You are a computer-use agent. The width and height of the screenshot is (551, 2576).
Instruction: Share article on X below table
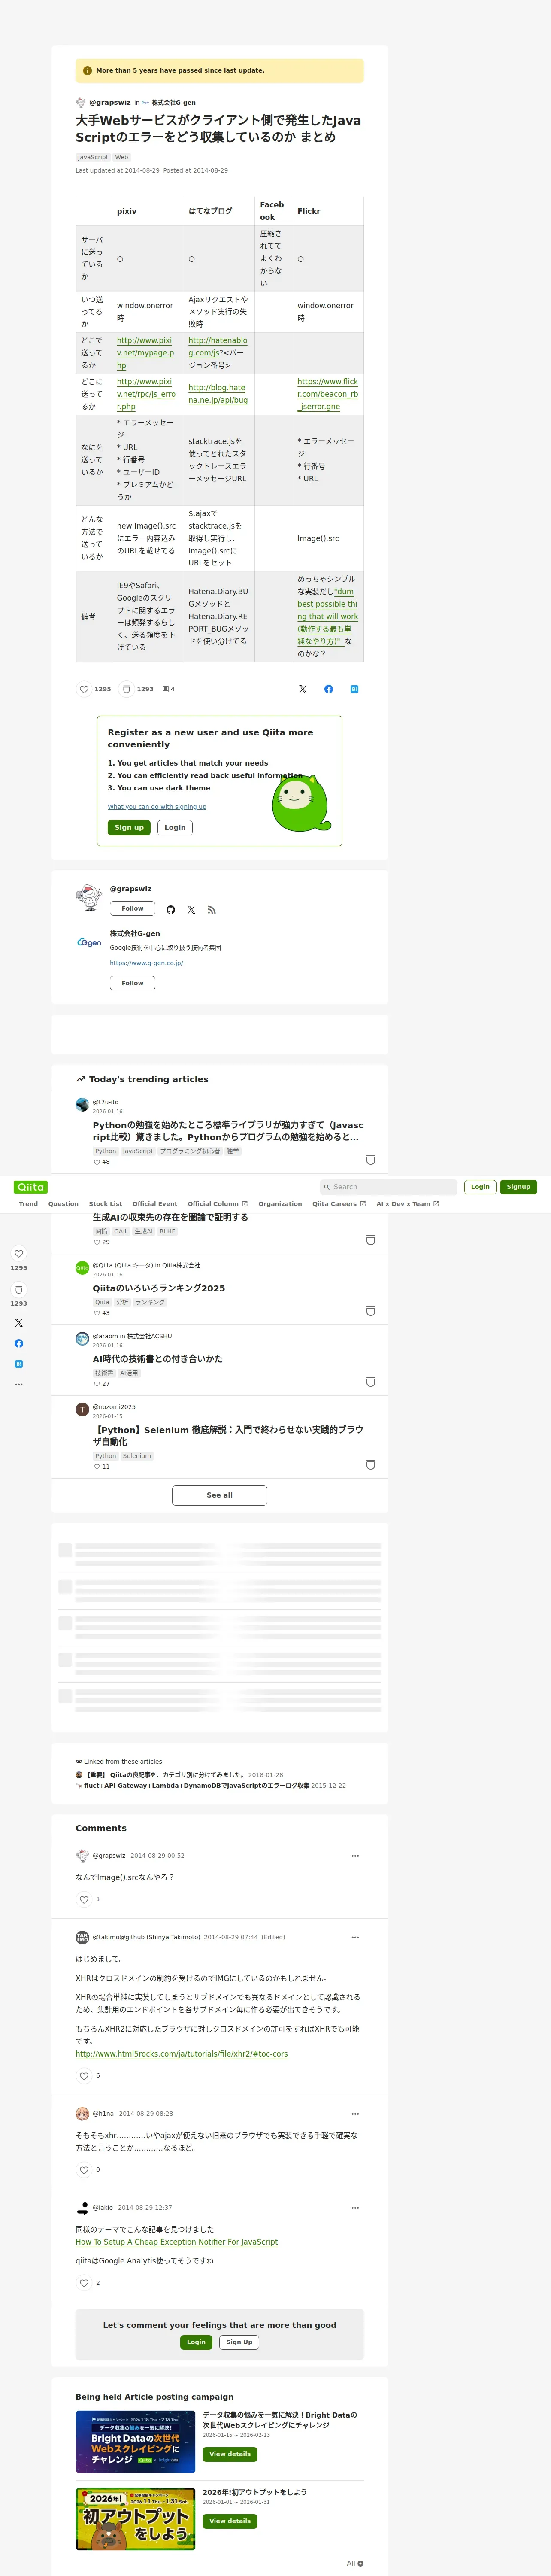tap(303, 689)
